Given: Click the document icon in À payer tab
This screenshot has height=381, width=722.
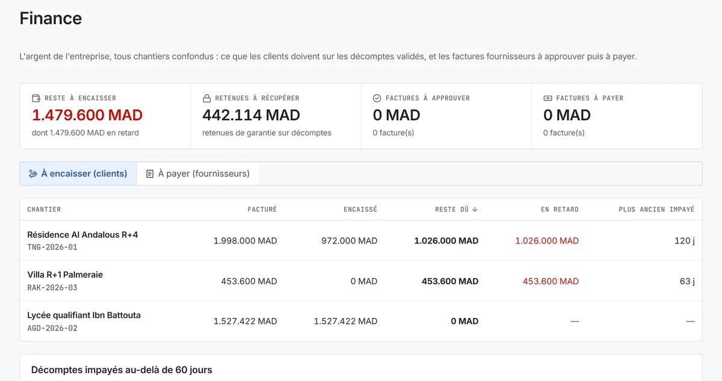Looking at the screenshot, I should coord(150,174).
